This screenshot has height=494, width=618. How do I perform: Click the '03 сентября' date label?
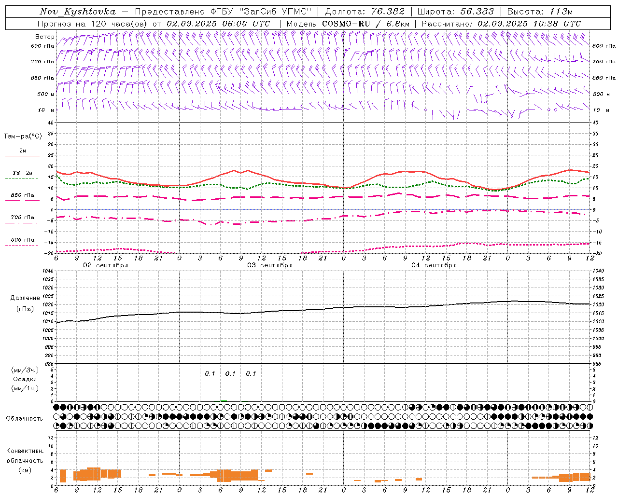click(270, 265)
